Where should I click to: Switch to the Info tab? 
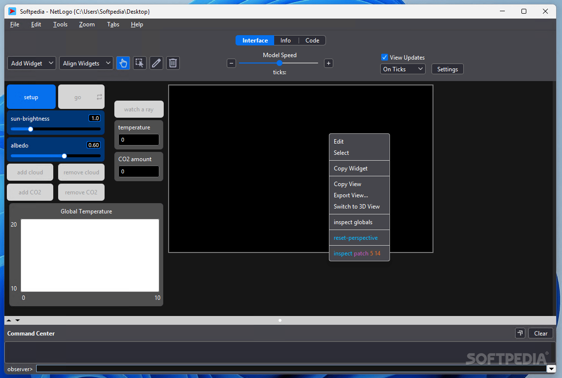pos(286,41)
